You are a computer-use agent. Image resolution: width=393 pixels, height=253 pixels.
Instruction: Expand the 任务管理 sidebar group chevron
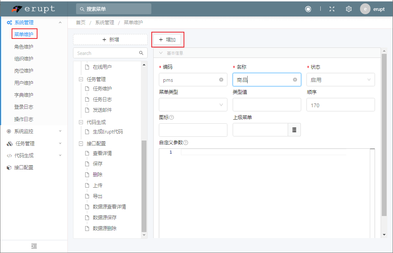point(60,143)
